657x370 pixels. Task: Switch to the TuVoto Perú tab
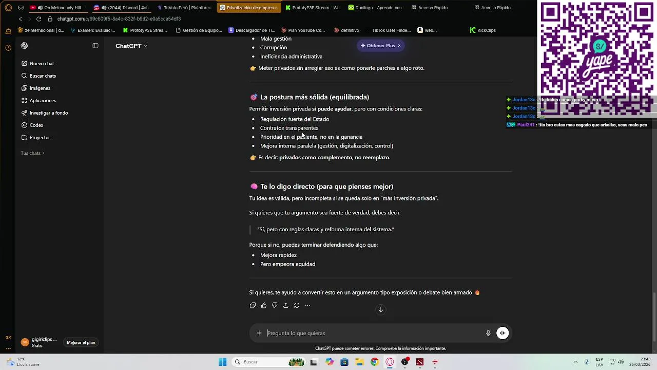185,8
